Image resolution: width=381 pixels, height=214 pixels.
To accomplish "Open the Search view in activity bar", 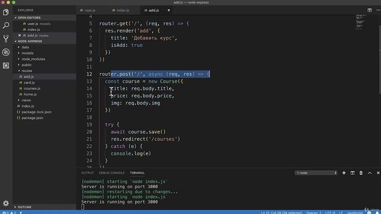I will click(6, 25).
